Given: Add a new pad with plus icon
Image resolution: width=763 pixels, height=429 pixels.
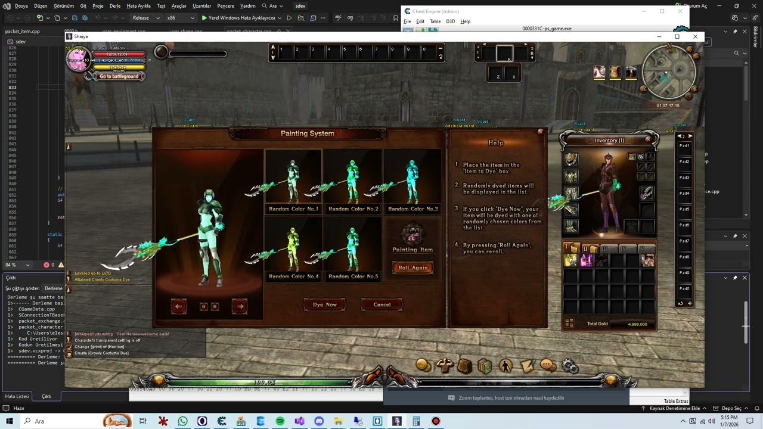Looking at the screenshot, I should pyautogui.click(x=690, y=303).
